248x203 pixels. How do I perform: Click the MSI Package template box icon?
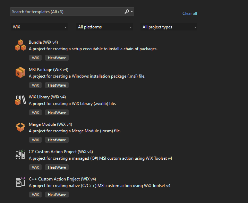click(20, 73)
